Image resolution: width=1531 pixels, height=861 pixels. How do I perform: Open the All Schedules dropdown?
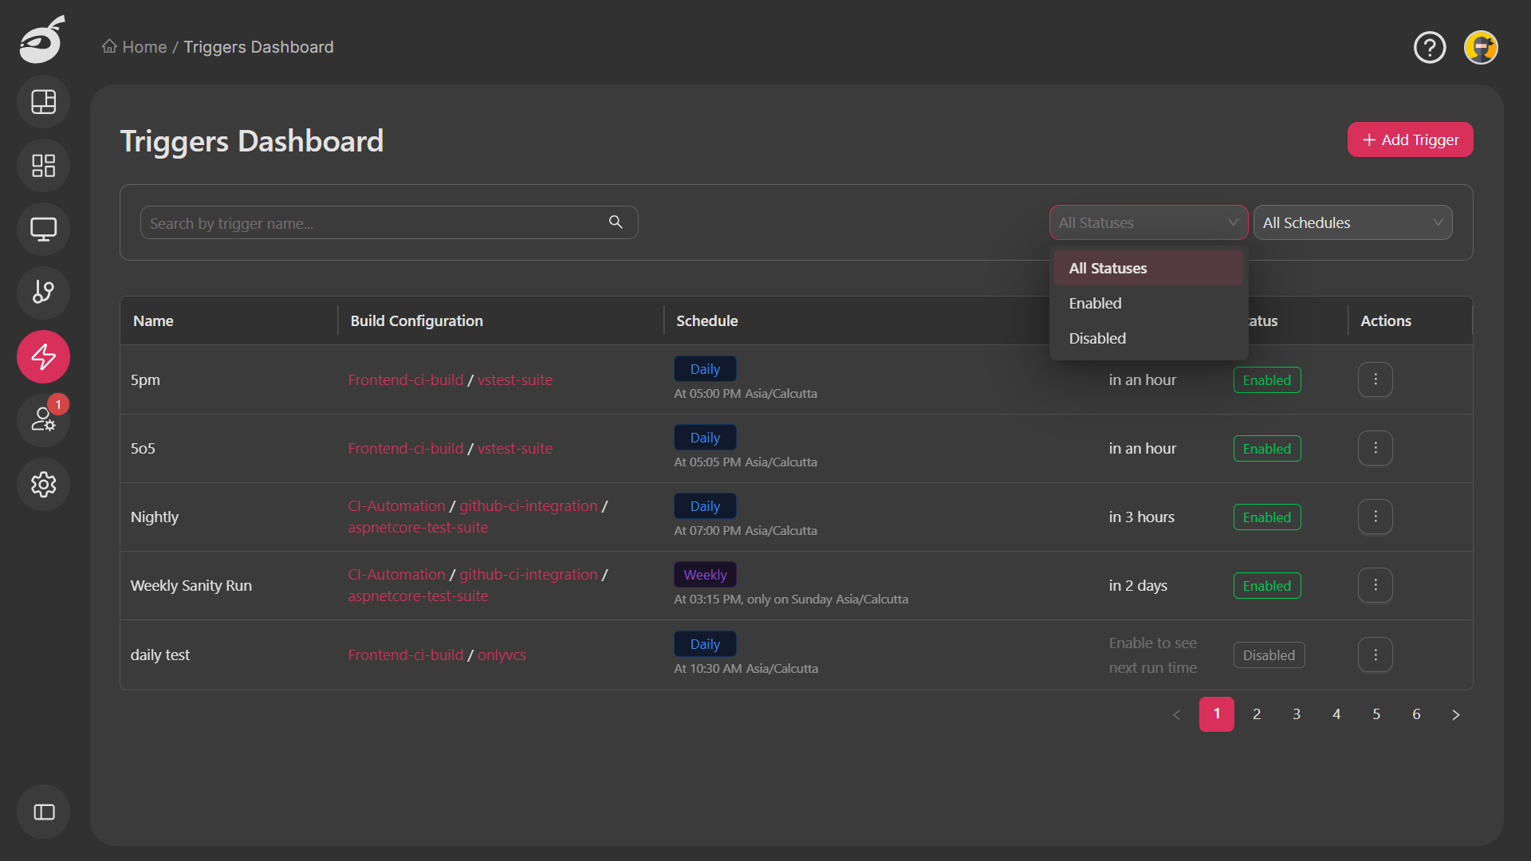[x=1352, y=222]
